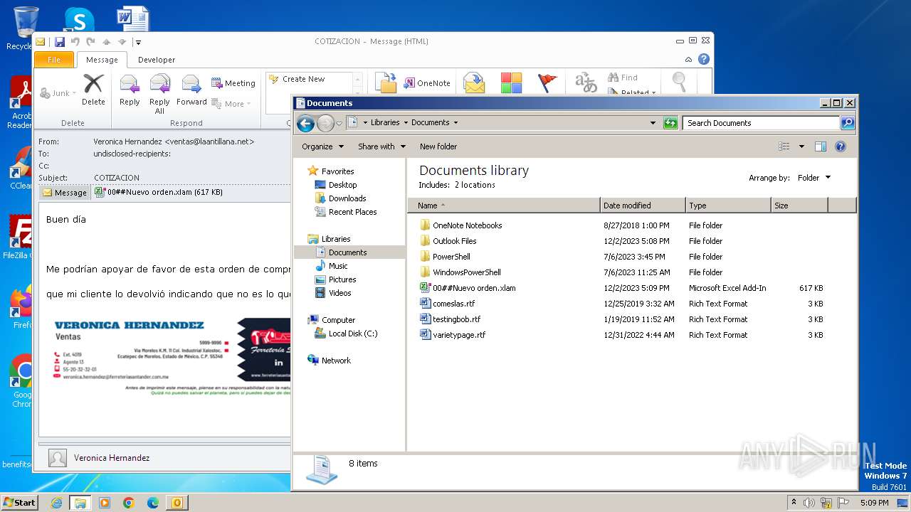Select Pictures library in navigation pane

click(x=335, y=279)
